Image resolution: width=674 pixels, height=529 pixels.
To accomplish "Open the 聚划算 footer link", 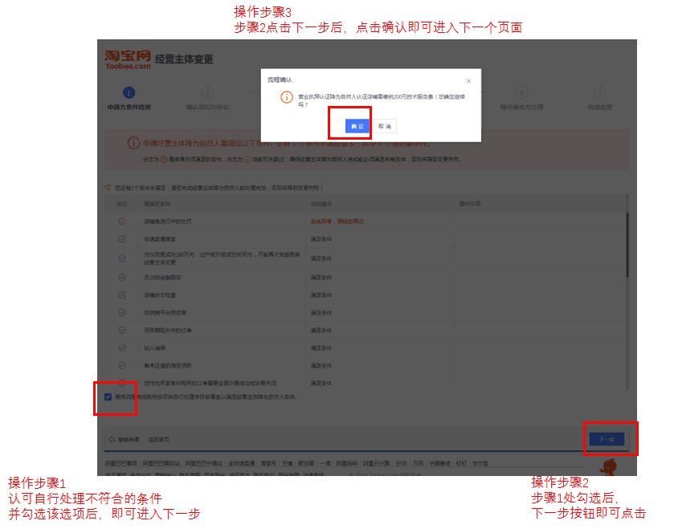I will [x=306, y=463].
